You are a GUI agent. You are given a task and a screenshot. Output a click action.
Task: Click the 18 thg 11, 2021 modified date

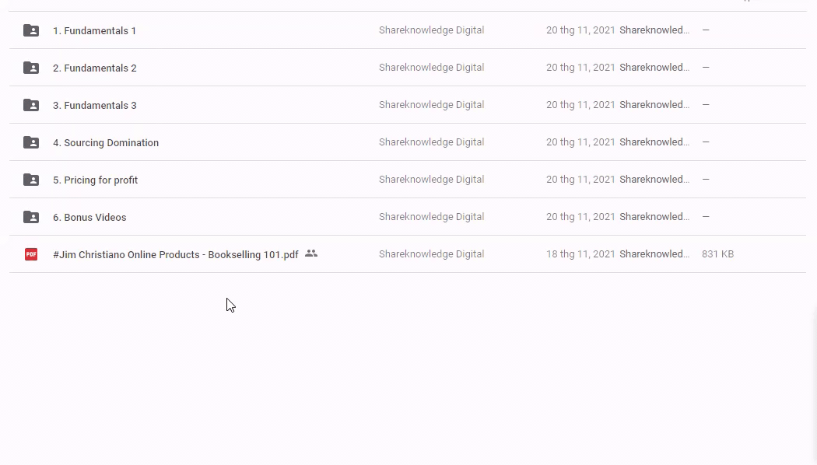click(x=580, y=254)
